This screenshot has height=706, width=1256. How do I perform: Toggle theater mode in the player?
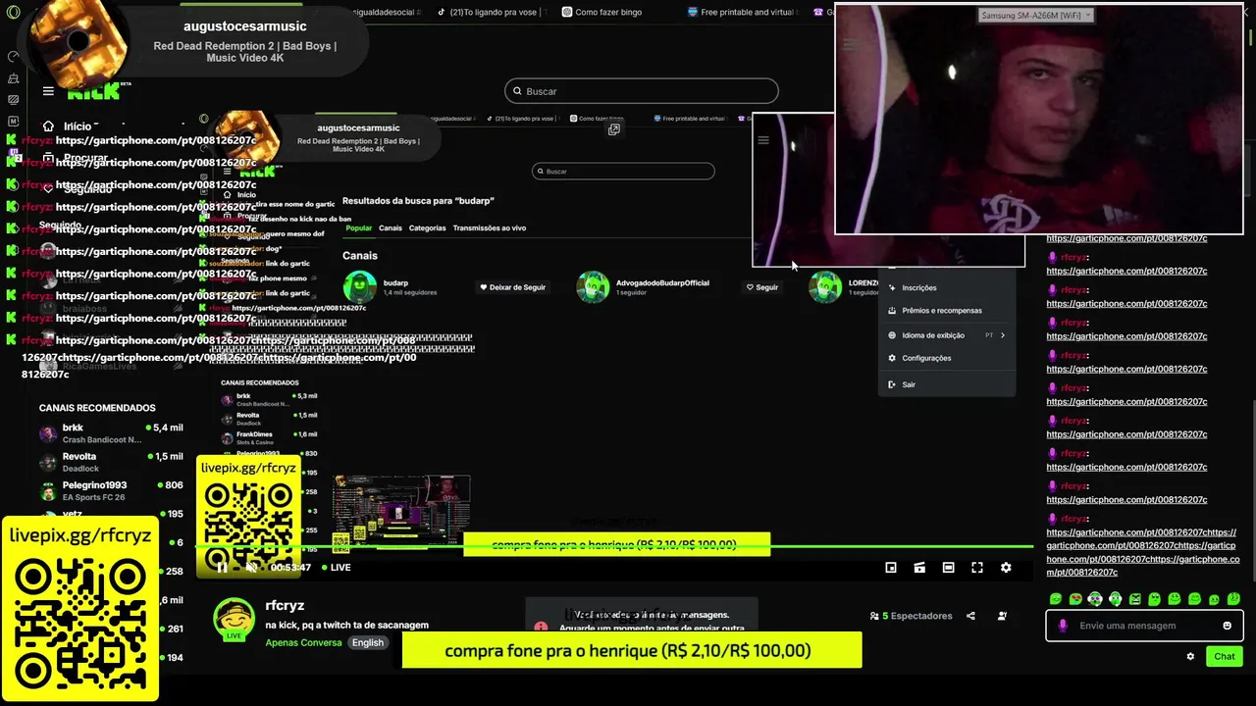point(948,567)
